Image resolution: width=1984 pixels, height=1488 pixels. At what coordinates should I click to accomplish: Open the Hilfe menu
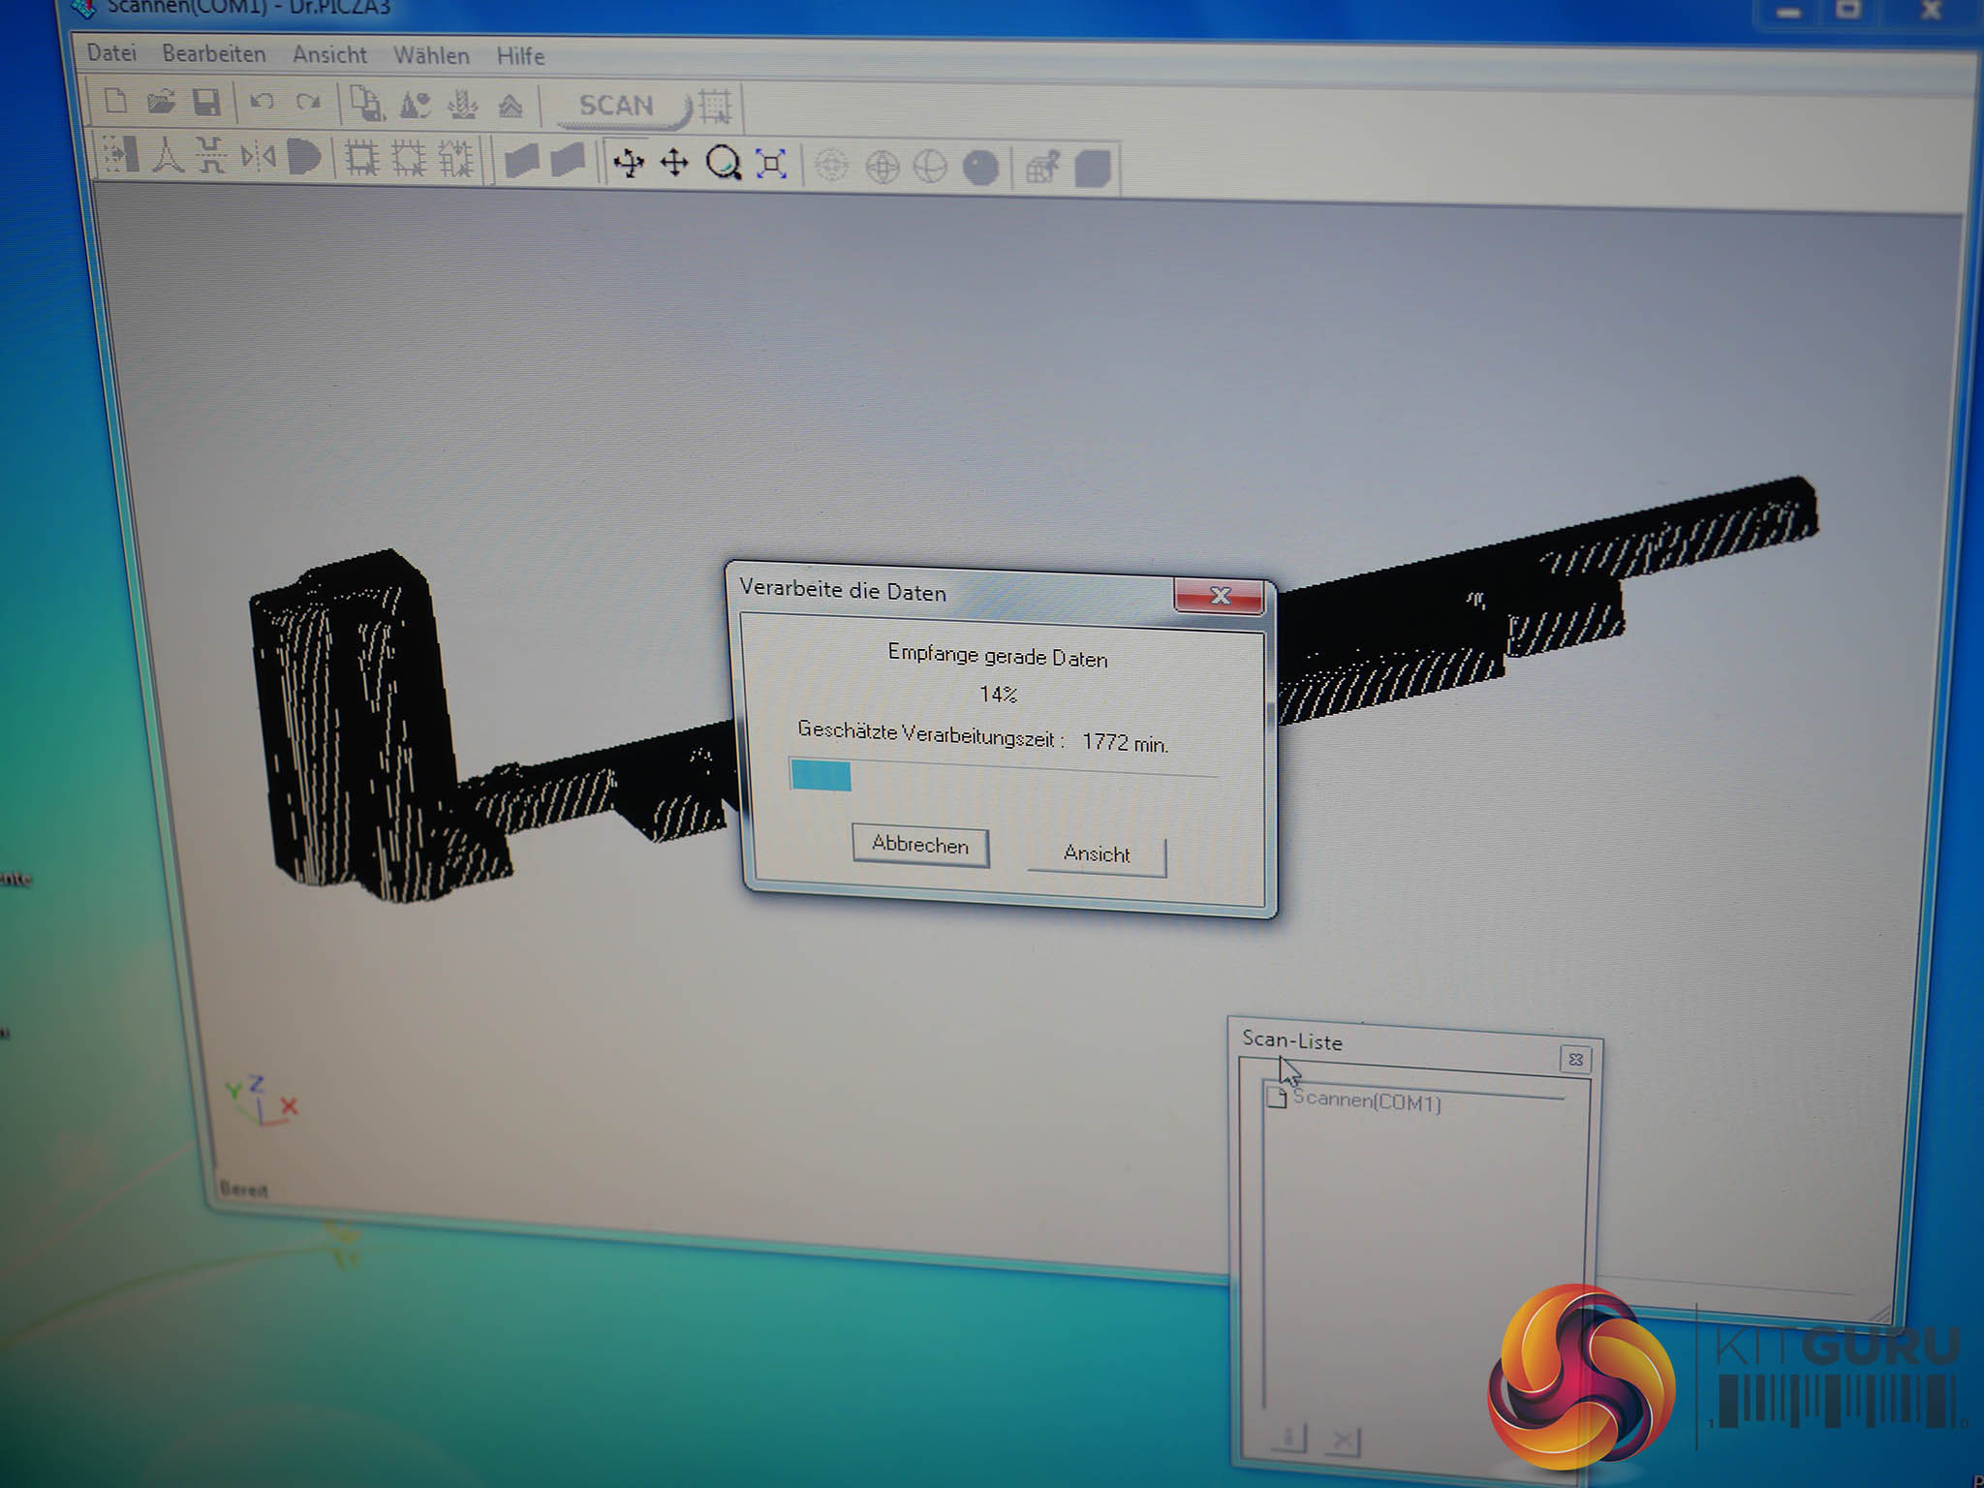pos(520,57)
